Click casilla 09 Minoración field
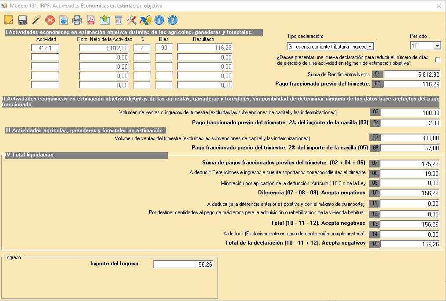 pos(410,183)
